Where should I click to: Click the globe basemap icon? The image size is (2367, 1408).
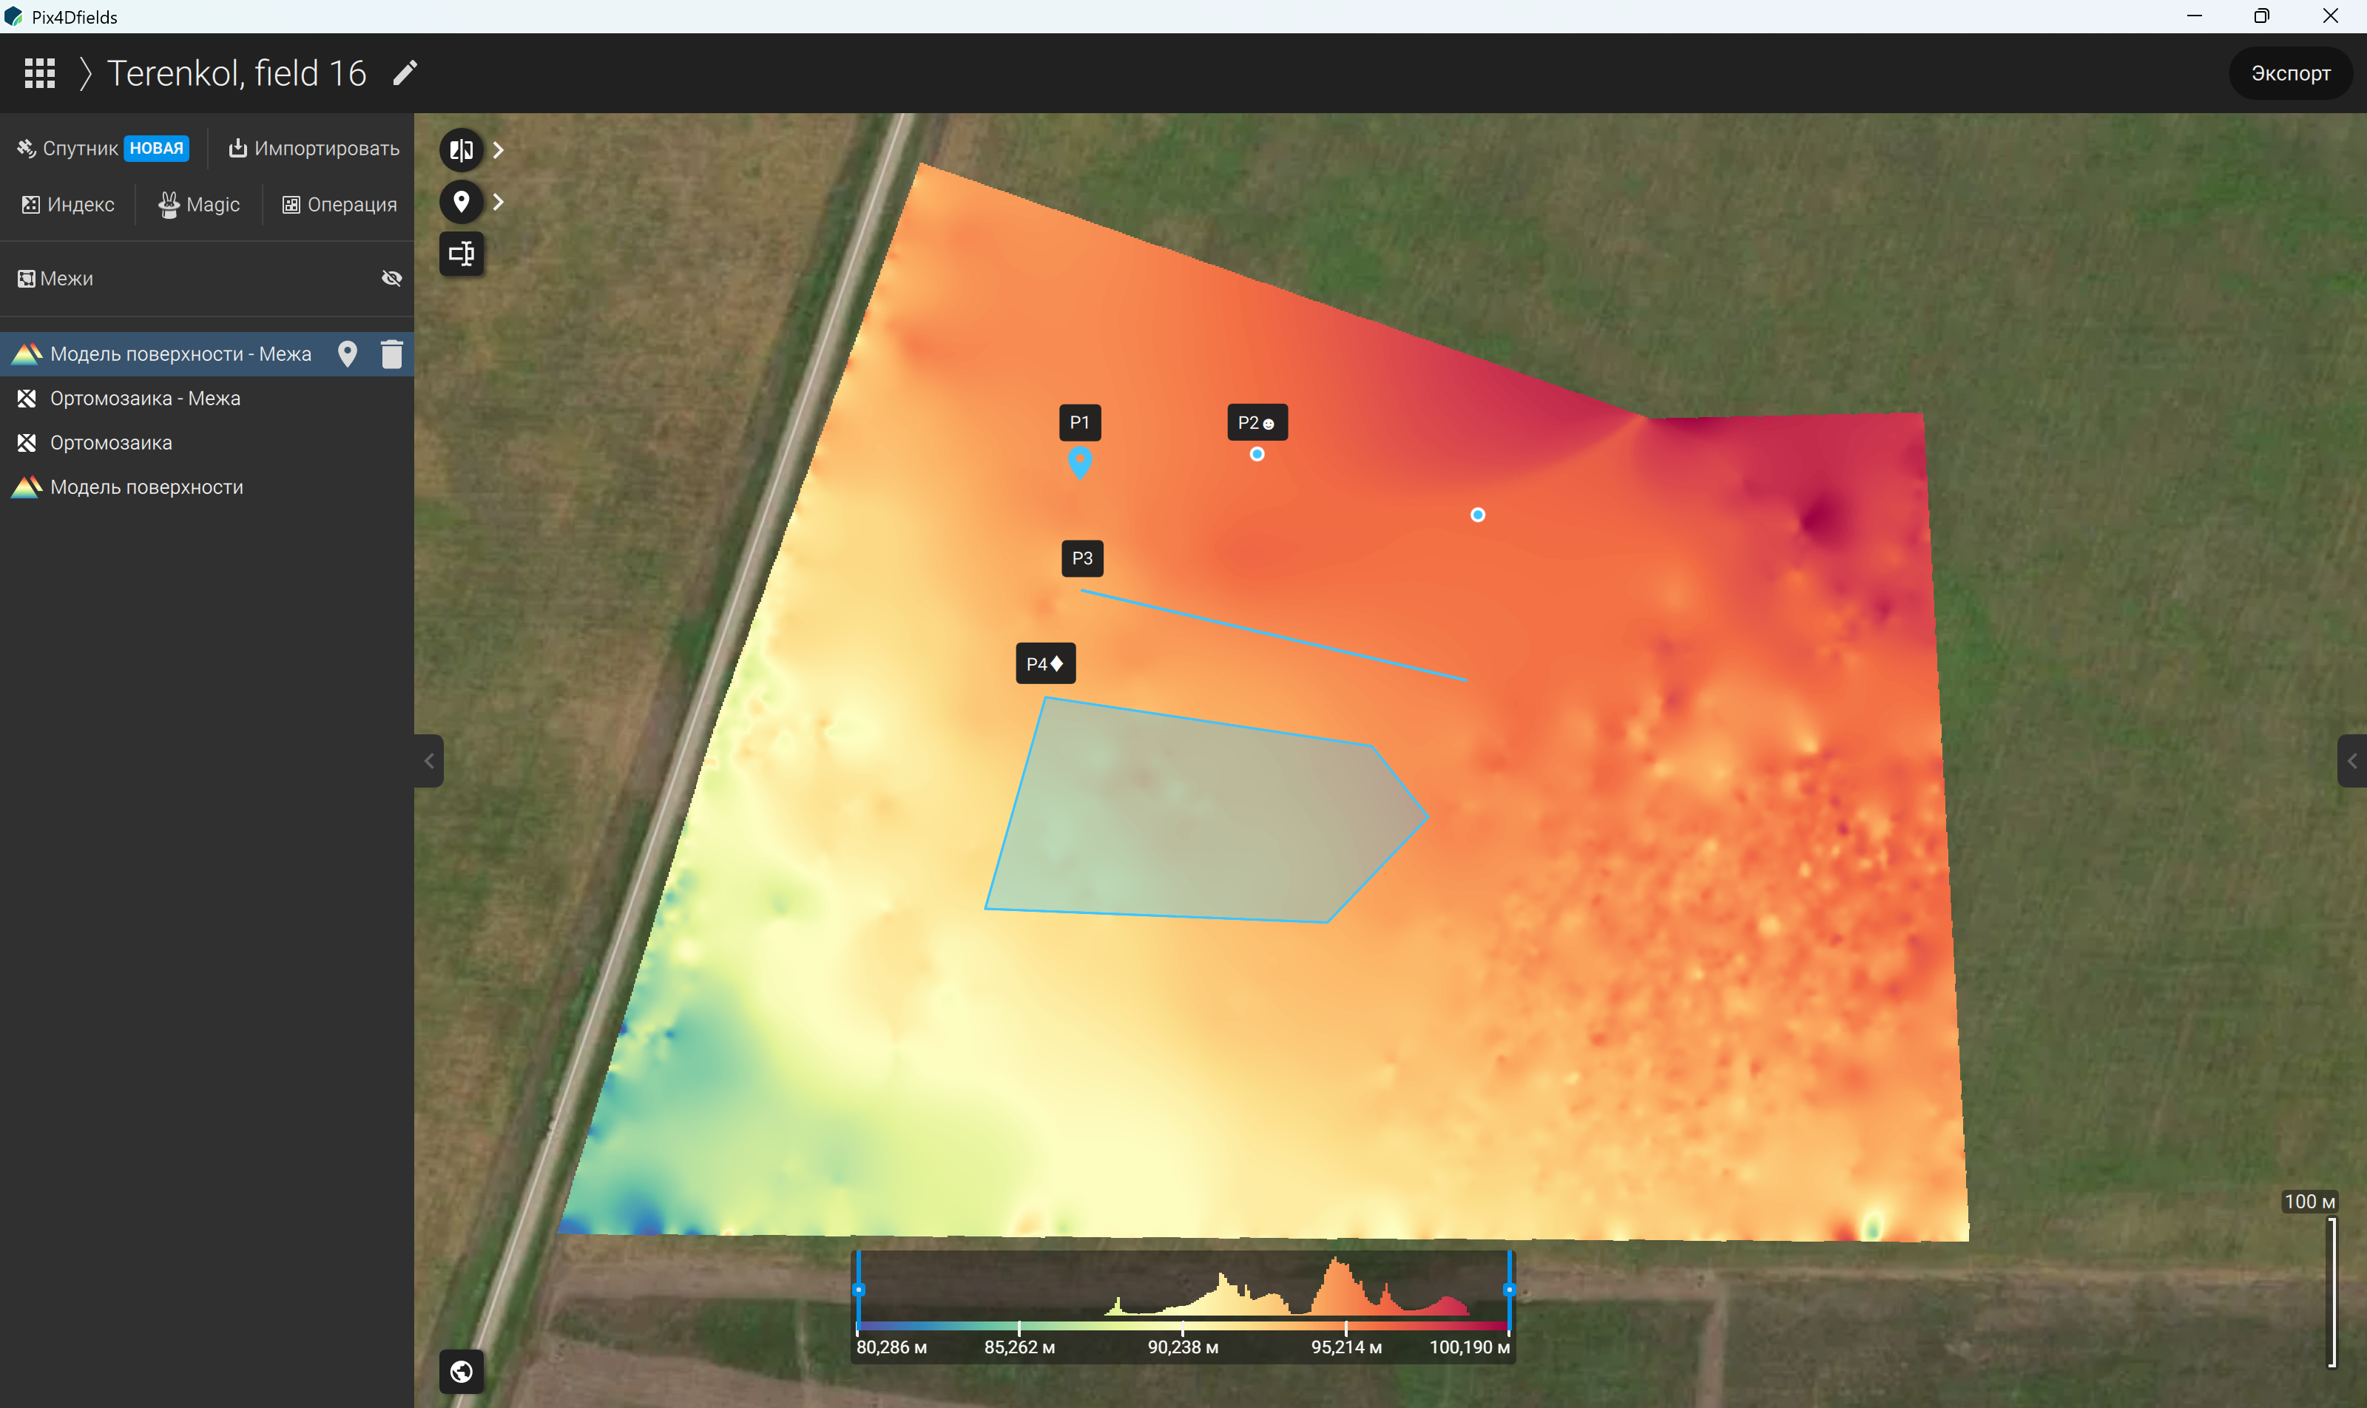[x=462, y=1371]
